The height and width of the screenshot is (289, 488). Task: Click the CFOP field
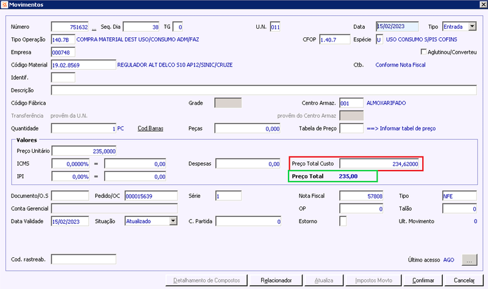[335, 40]
